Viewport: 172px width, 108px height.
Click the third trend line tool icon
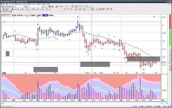coord(84,9)
